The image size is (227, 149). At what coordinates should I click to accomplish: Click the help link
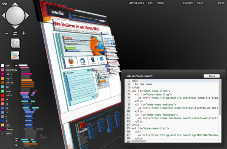coord(200,3)
